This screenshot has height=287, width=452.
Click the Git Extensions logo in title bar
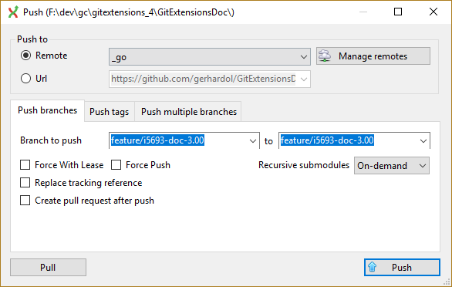pyautogui.click(x=13, y=12)
